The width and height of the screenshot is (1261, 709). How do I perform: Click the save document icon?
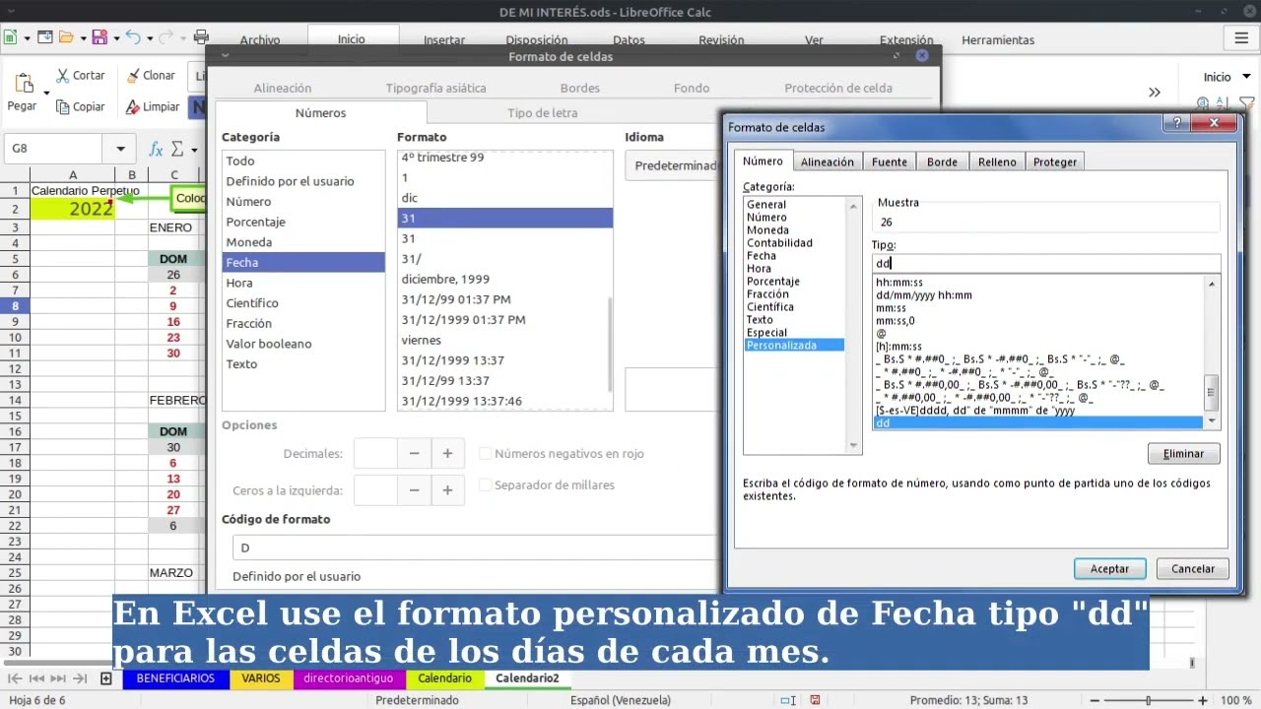tap(99, 37)
